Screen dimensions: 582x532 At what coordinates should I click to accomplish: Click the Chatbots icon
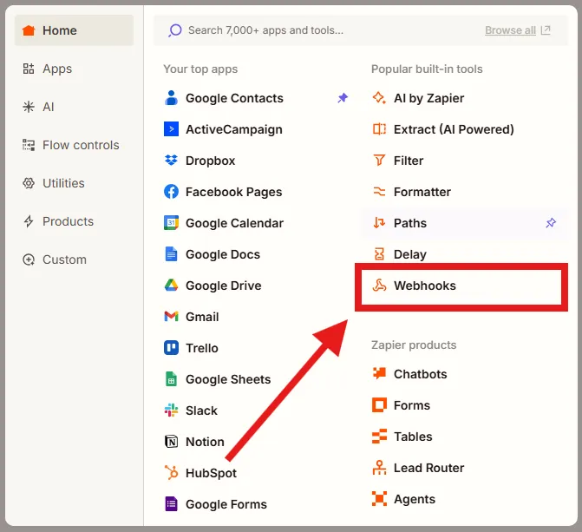coord(379,373)
